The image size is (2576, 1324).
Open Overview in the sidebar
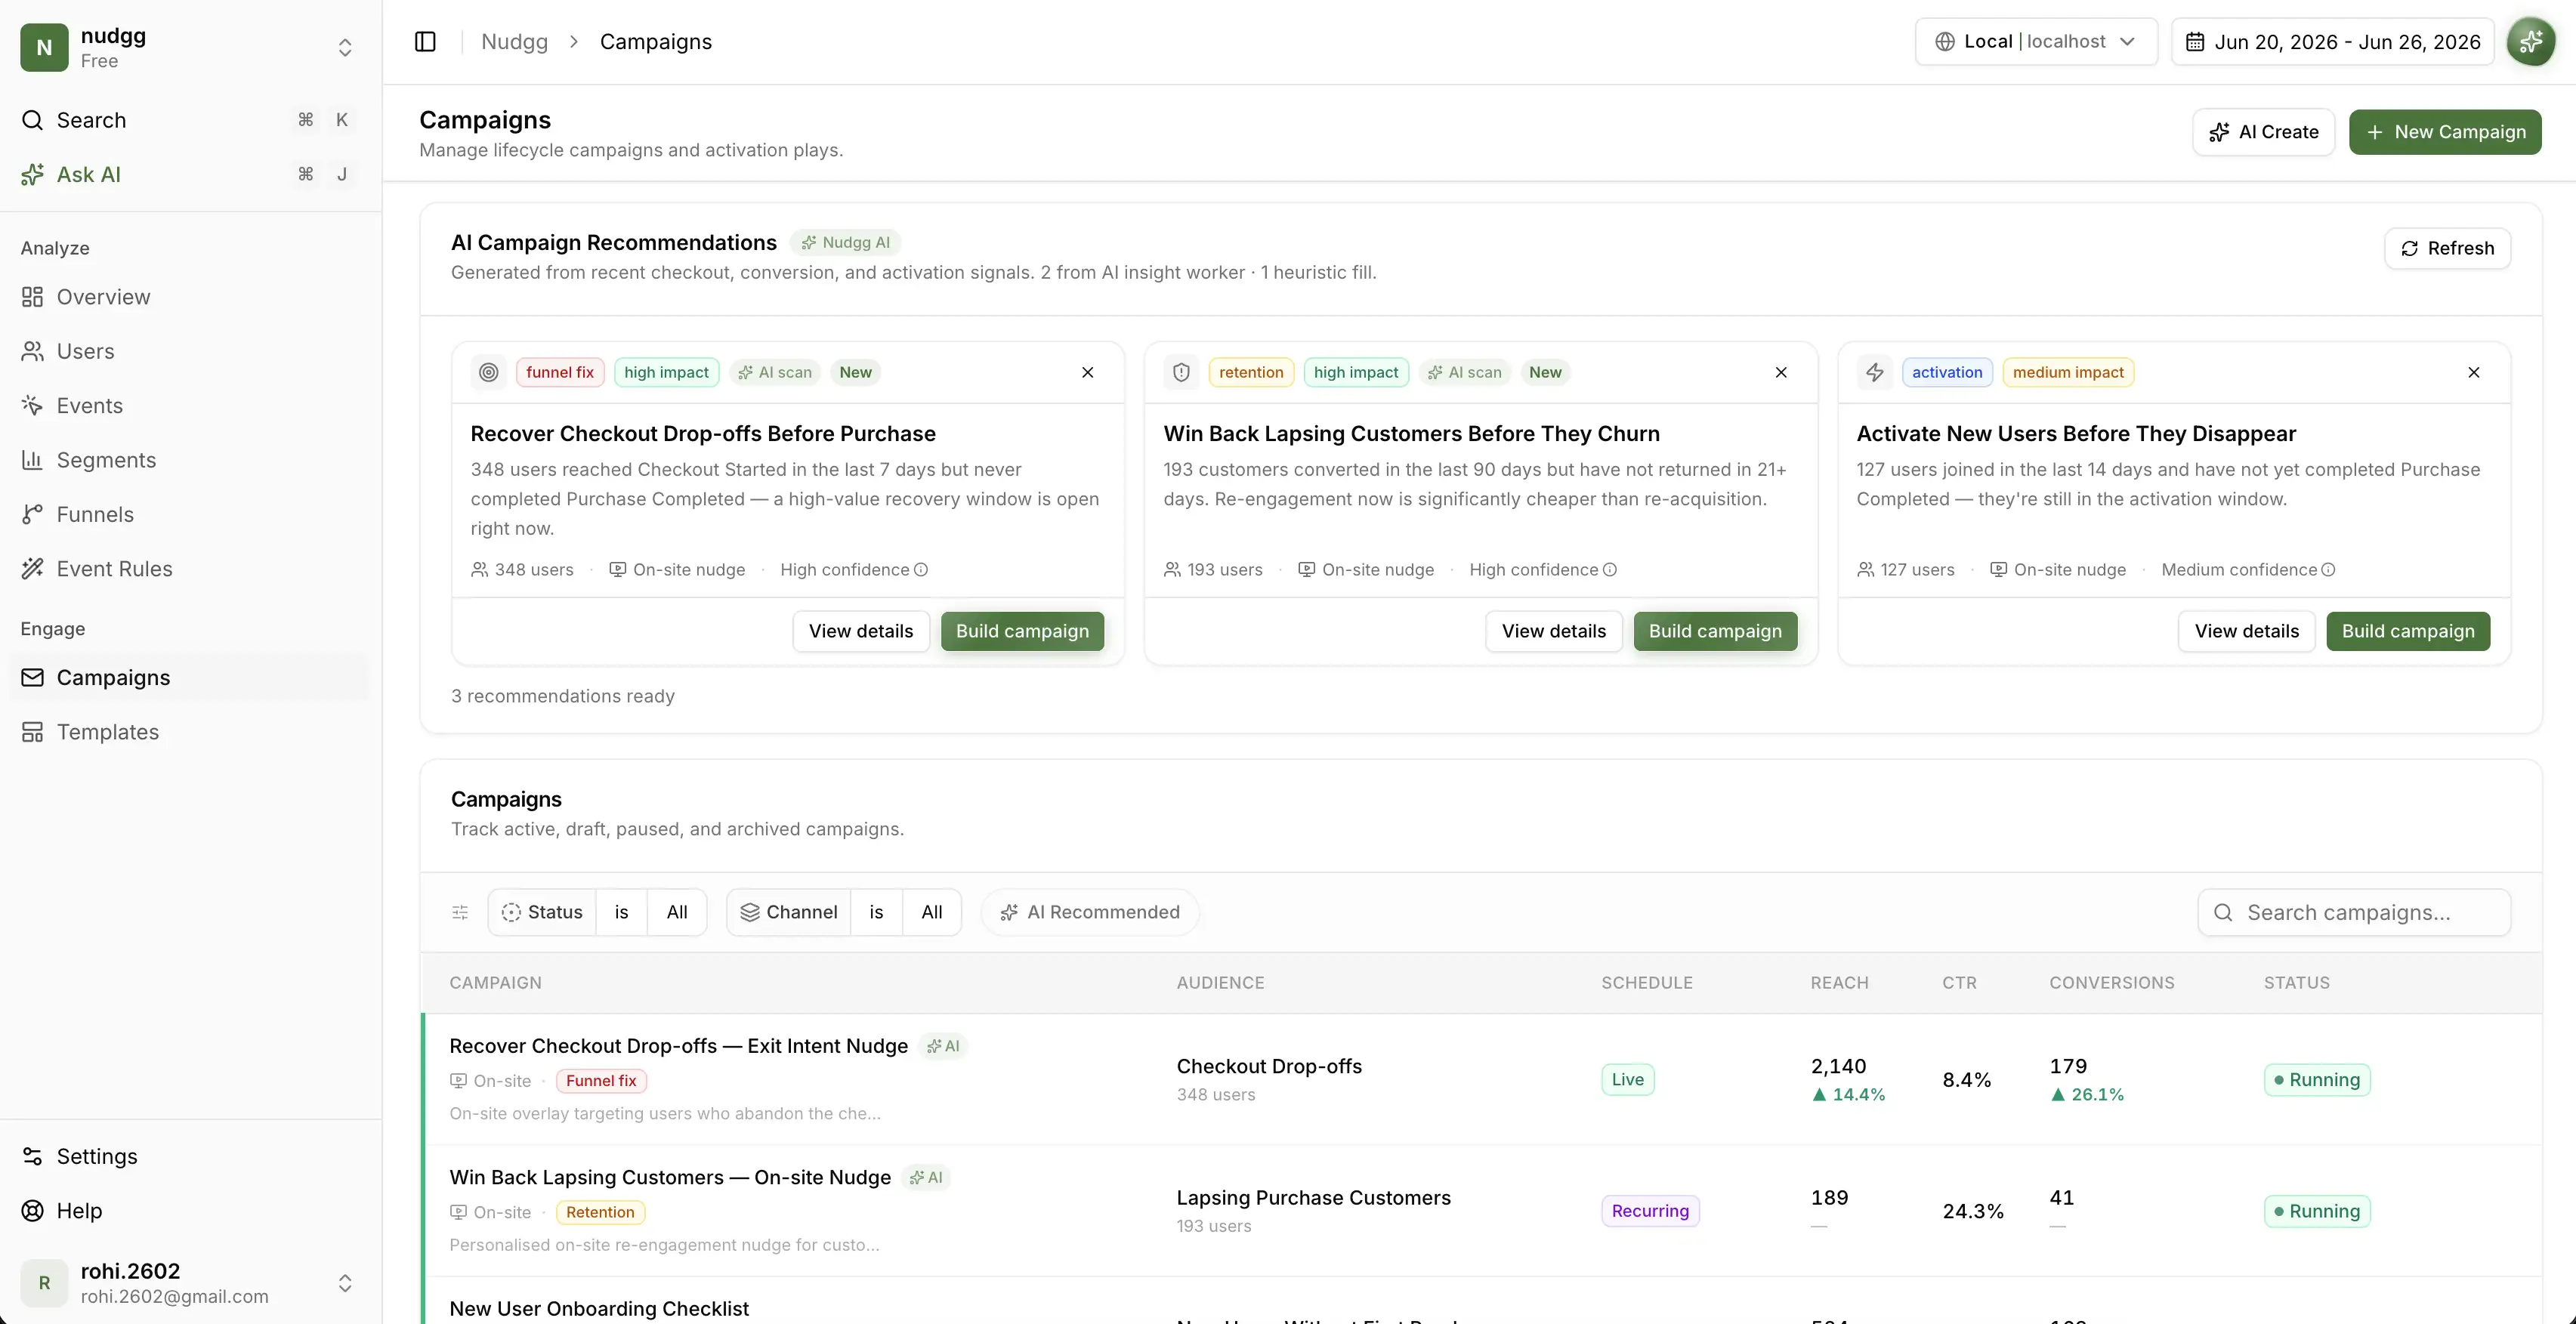tap(190, 297)
